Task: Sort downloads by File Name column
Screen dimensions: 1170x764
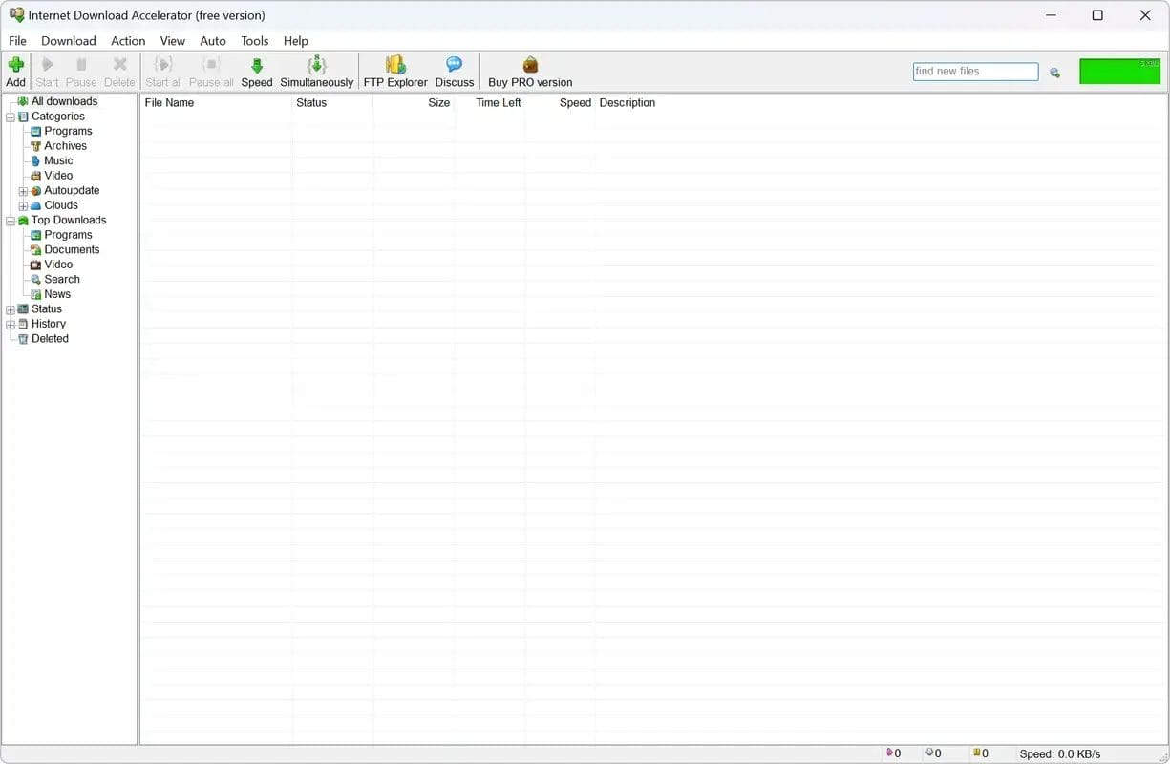Action: pyautogui.click(x=169, y=103)
